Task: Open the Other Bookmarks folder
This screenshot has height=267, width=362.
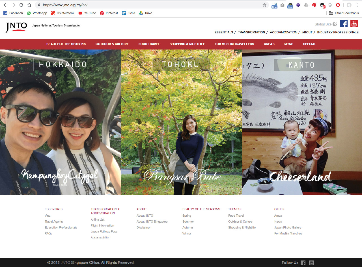Action: coord(344,13)
